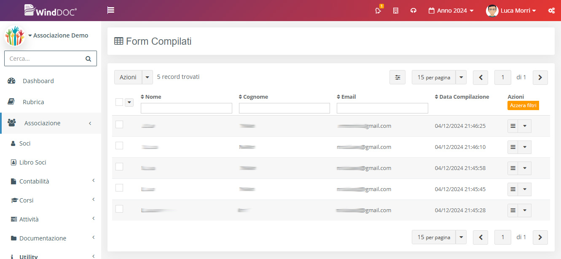This screenshot has height=259, width=561.
Task: Sort by Data Compilazione column arrows
Action: click(x=437, y=97)
